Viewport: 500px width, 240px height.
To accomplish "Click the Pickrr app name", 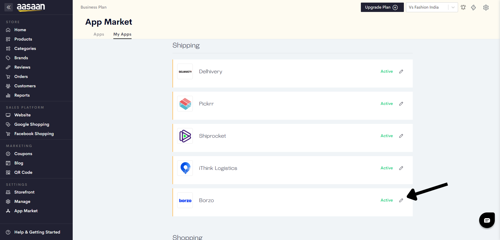I will click(x=206, y=104).
